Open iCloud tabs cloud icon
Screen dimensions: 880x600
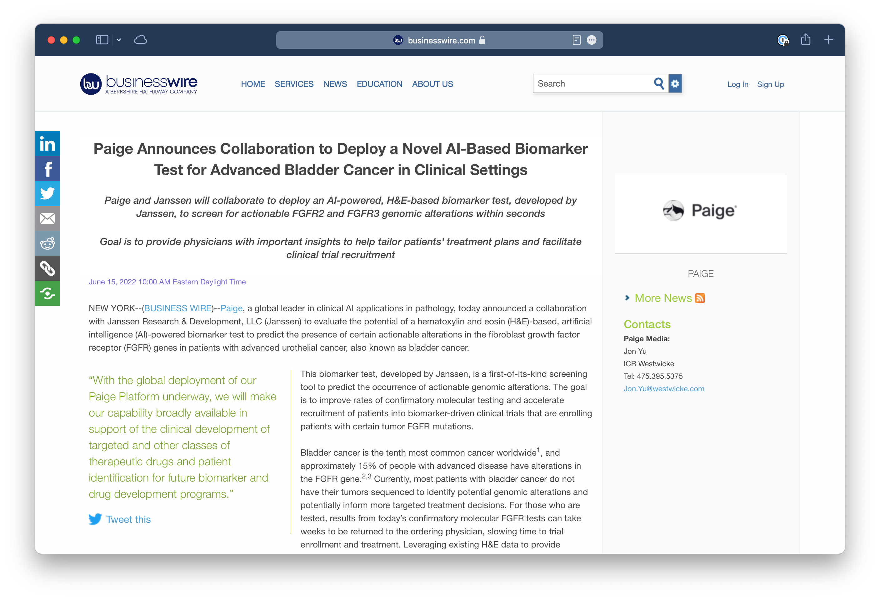tap(141, 39)
